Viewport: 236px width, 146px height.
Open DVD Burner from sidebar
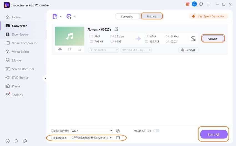click(17, 77)
